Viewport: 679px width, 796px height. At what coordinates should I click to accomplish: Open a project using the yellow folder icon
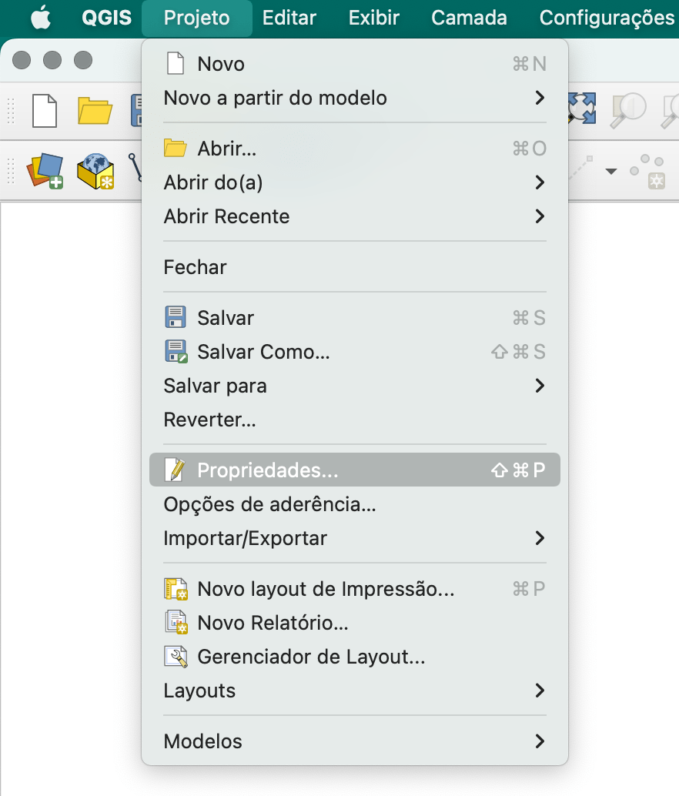(x=96, y=112)
